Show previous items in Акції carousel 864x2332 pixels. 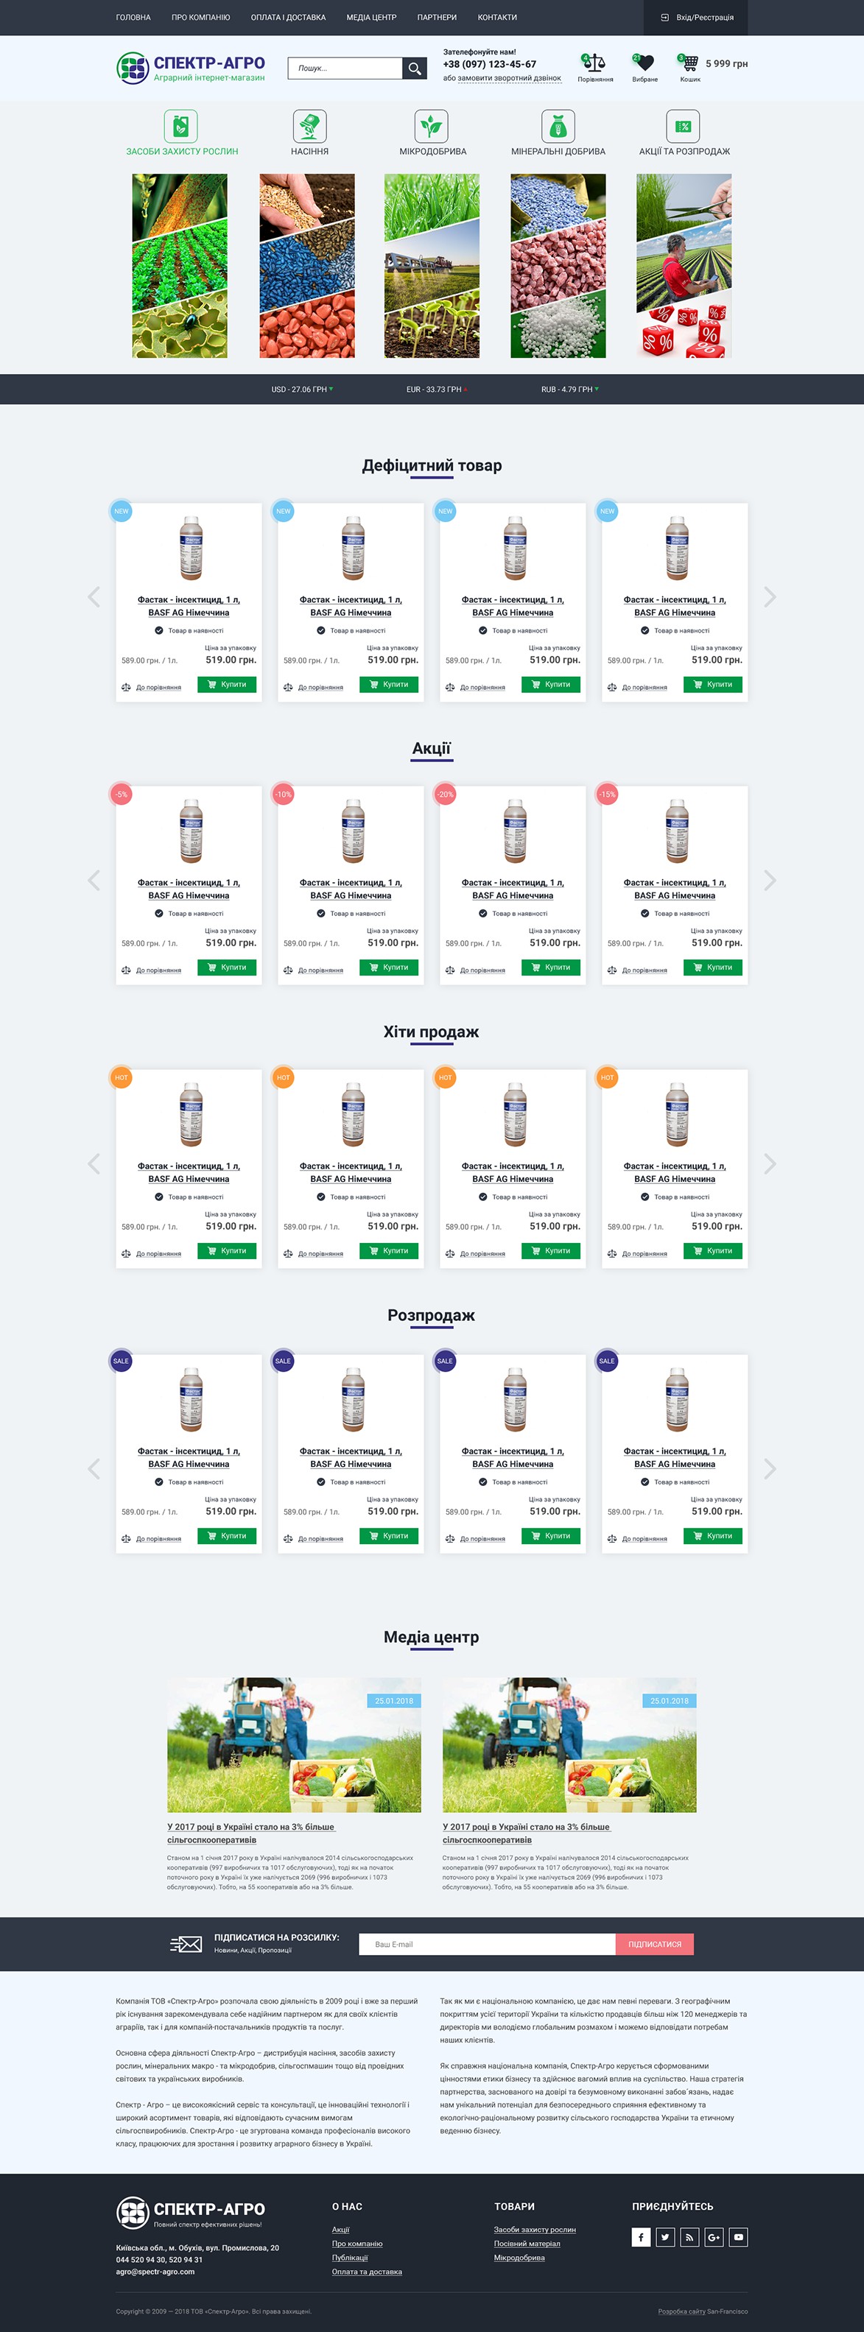pyautogui.click(x=94, y=880)
